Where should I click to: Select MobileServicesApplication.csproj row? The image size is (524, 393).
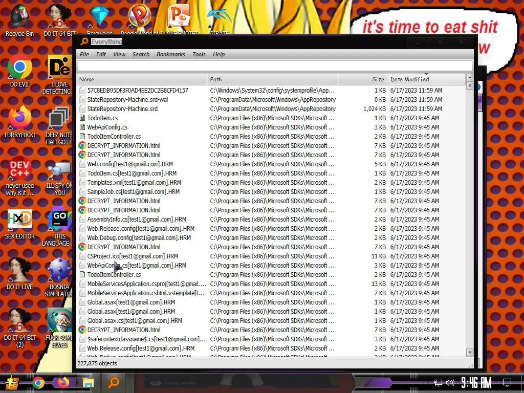tap(271, 283)
